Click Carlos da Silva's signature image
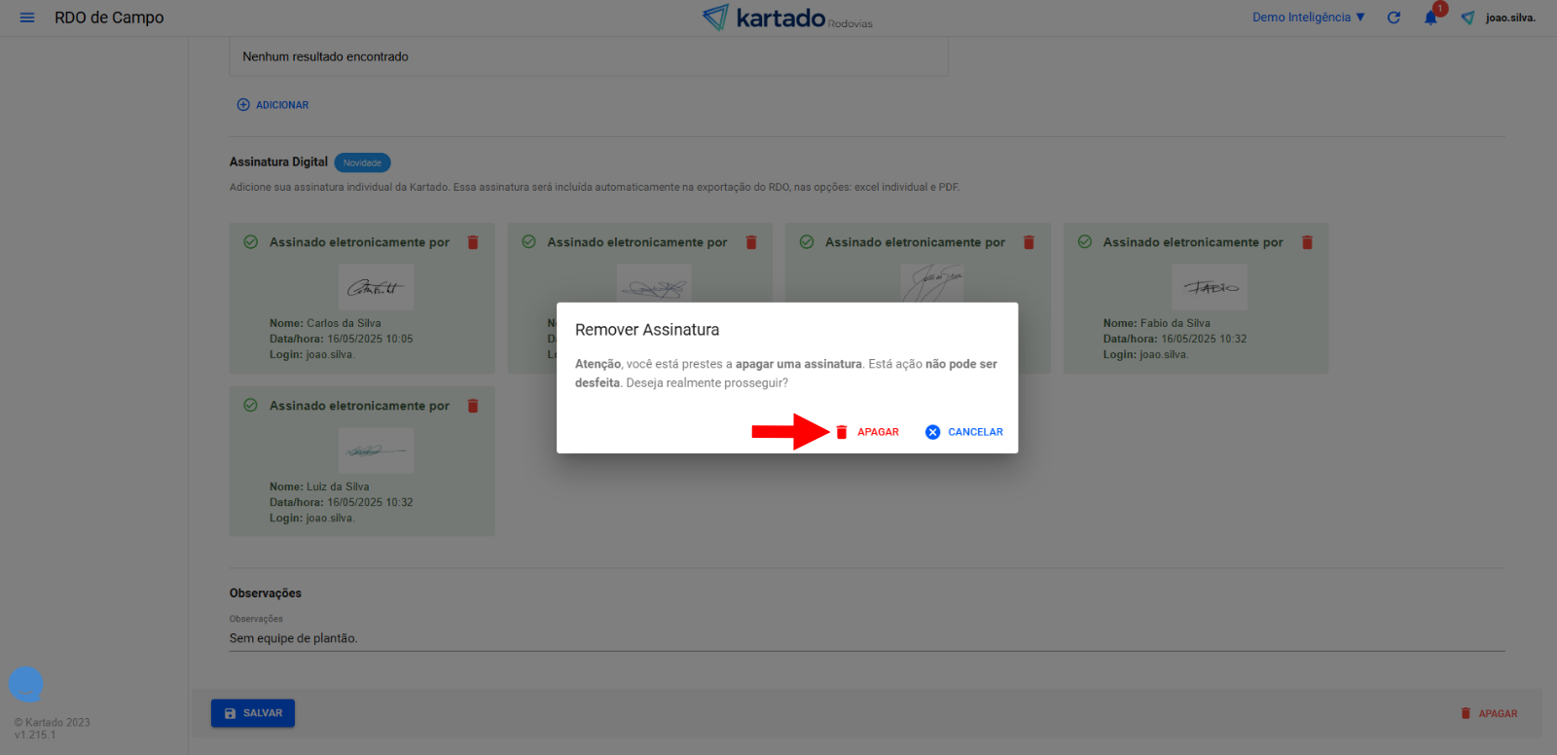Screen dimensions: 1557x755 point(376,287)
